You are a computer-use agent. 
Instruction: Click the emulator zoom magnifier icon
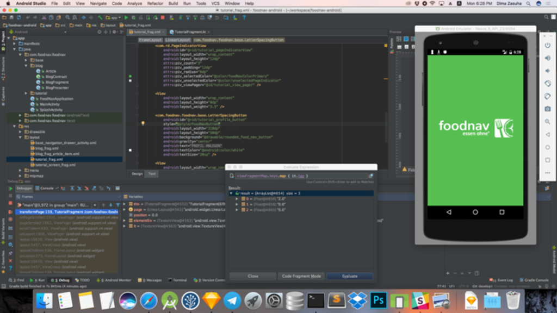[x=547, y=122]
